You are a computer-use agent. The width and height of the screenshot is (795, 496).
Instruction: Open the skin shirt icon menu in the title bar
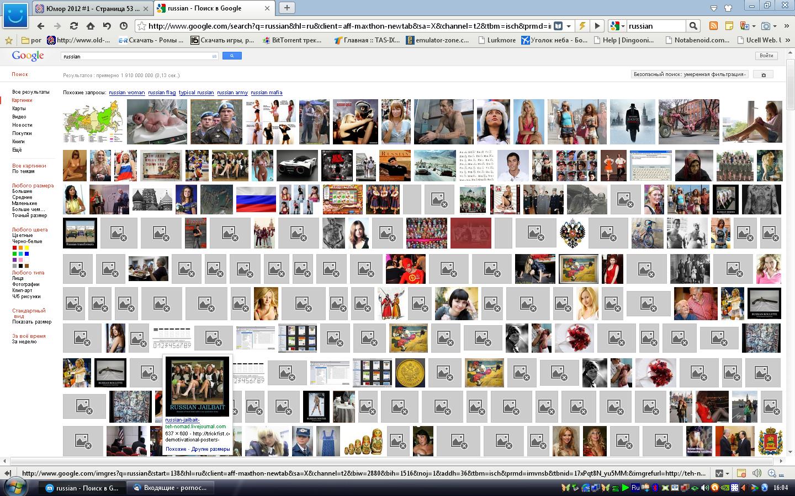point(728,8)
